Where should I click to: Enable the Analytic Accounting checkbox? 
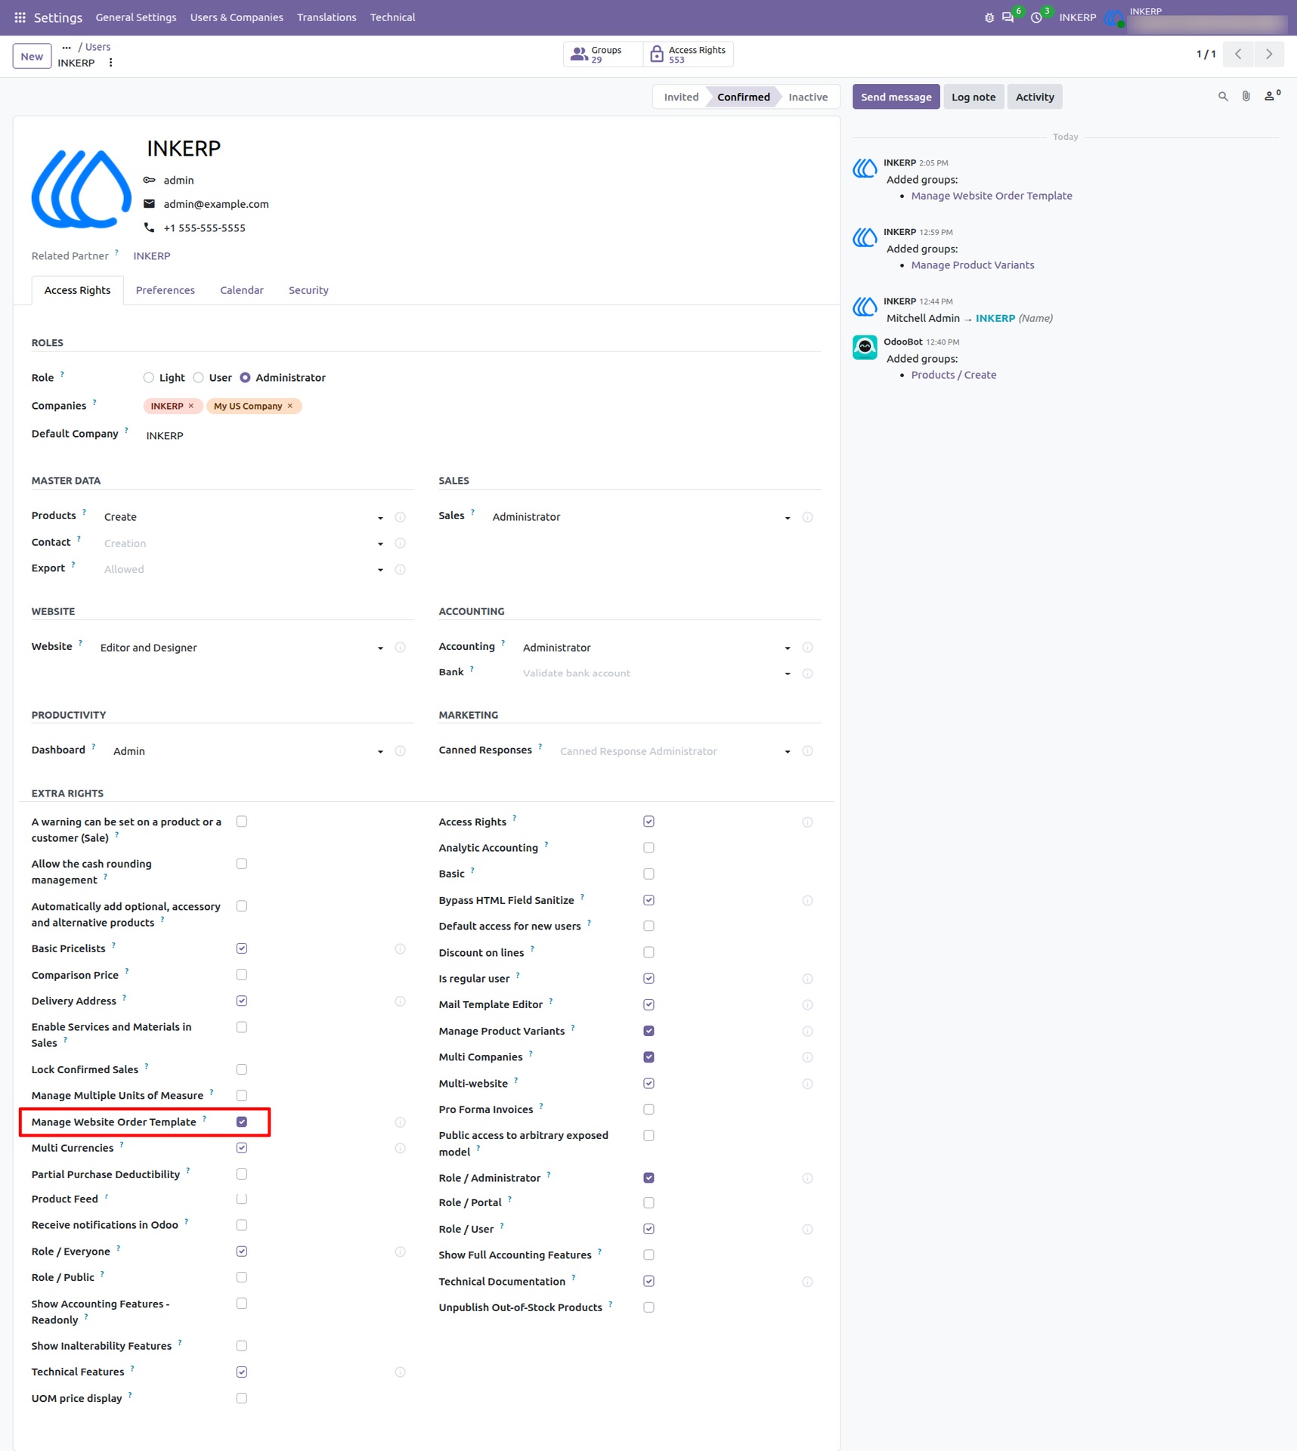click(648, 848)
